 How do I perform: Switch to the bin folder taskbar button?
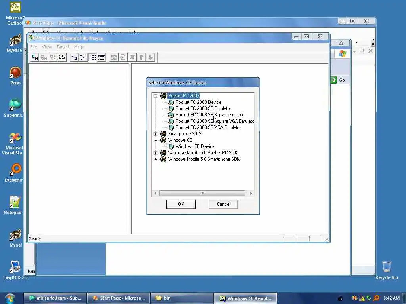pos(182,298)
